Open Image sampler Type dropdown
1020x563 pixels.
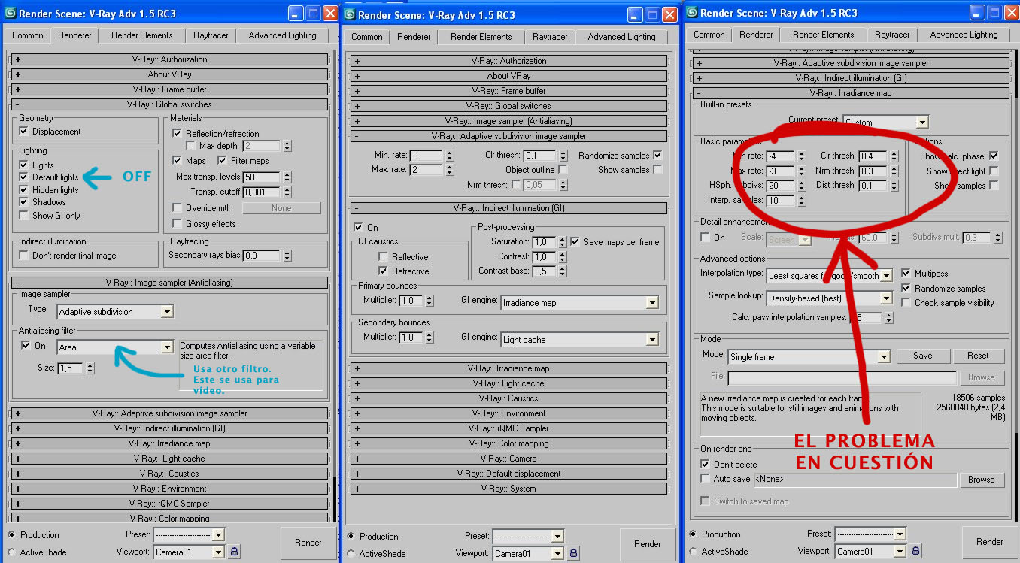[x=116, y=311]
